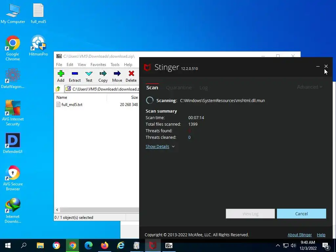
Task: Switch to 7-Zip taskbar button
Action: click(169, 245)
